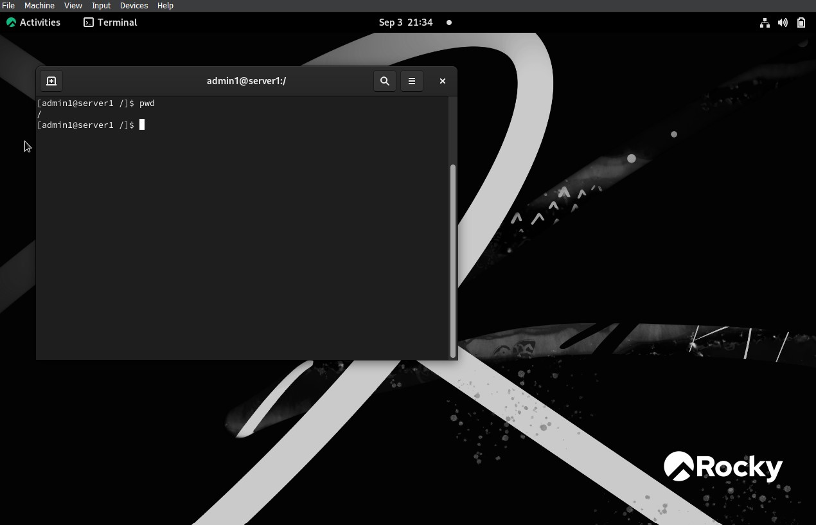Image resolution: width=816 pixels, height=525 pixels.
Task: Click the Terminal icon in top bar
Action: 89,22
